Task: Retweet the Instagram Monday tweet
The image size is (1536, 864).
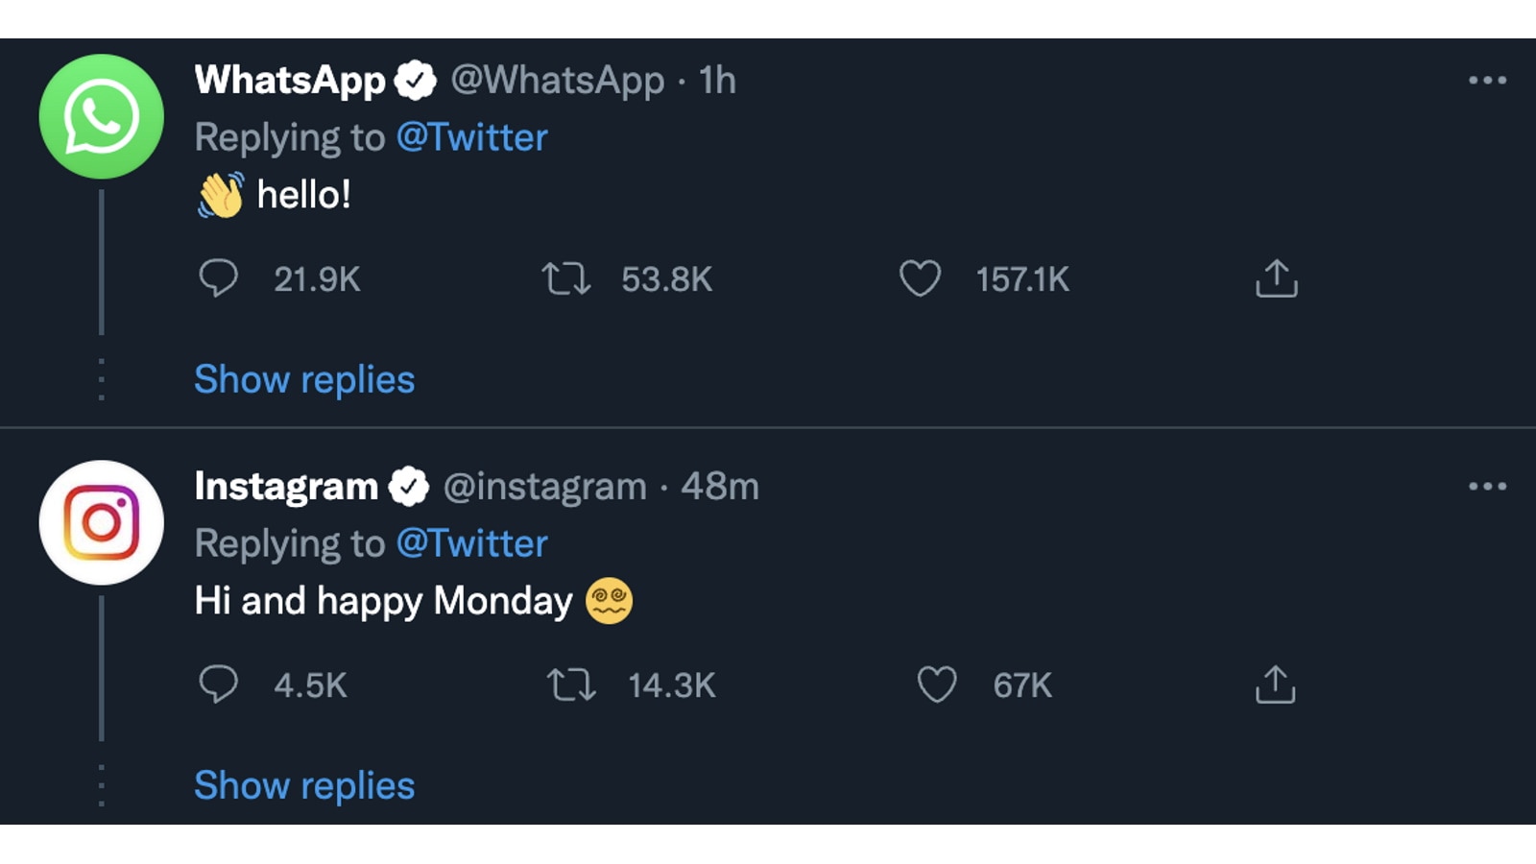Action: tap(571, 685)
